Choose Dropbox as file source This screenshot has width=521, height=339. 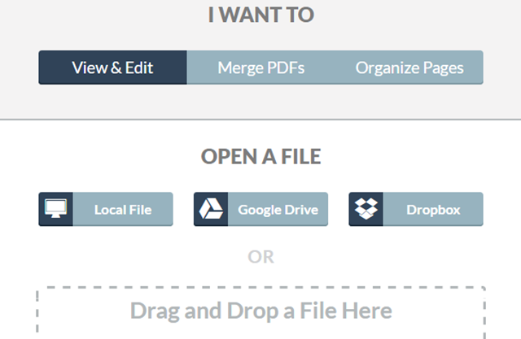click(x=416, y=209)
